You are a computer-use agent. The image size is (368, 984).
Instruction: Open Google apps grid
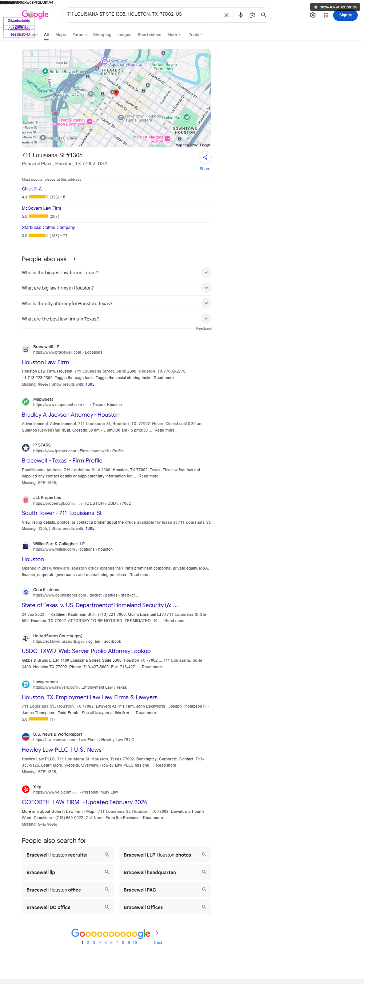click(330, 15)
